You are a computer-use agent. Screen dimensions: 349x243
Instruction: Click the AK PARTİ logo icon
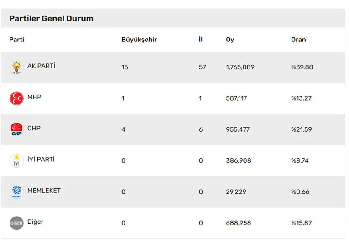point(16,67)
